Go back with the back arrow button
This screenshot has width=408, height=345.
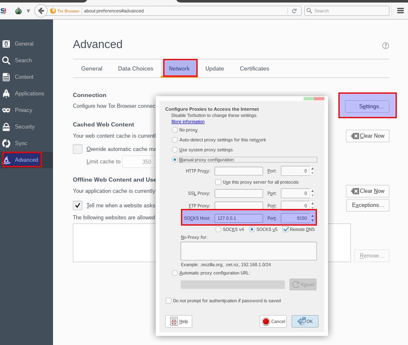coord(41,11)
